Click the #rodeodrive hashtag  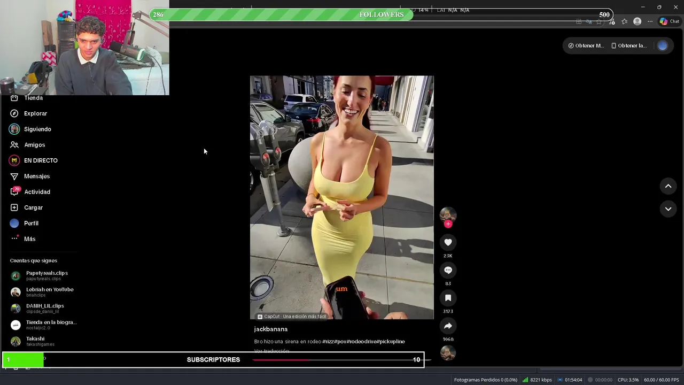coord(362,342)
